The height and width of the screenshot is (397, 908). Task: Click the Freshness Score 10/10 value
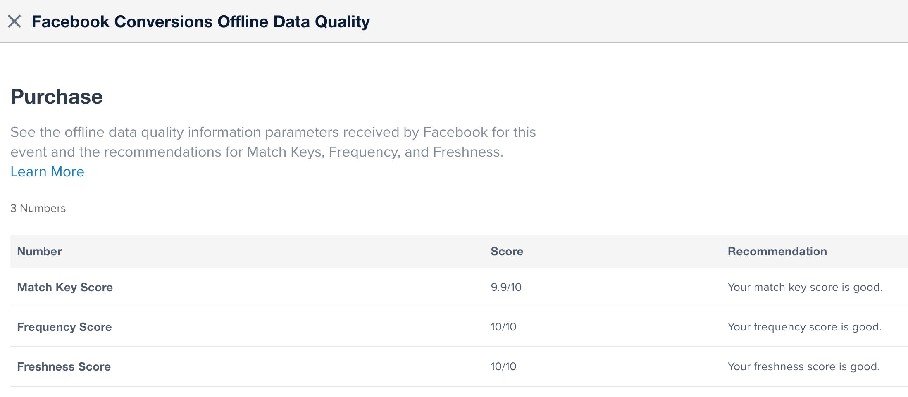503,366
